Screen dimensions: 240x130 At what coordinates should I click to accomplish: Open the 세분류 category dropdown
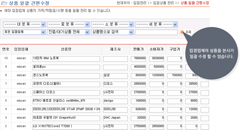click(x=156, y=24)
